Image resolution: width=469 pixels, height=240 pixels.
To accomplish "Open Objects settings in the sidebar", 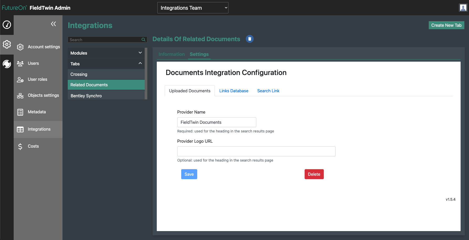I will tap(43, 95).
